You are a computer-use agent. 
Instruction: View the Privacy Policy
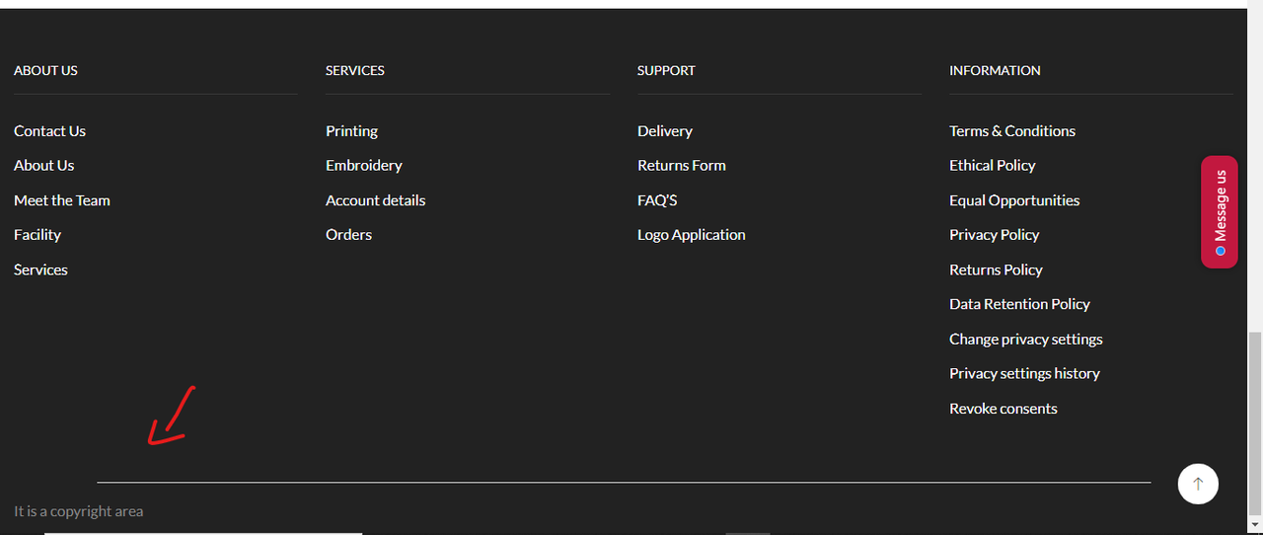(x=994, y=235)
